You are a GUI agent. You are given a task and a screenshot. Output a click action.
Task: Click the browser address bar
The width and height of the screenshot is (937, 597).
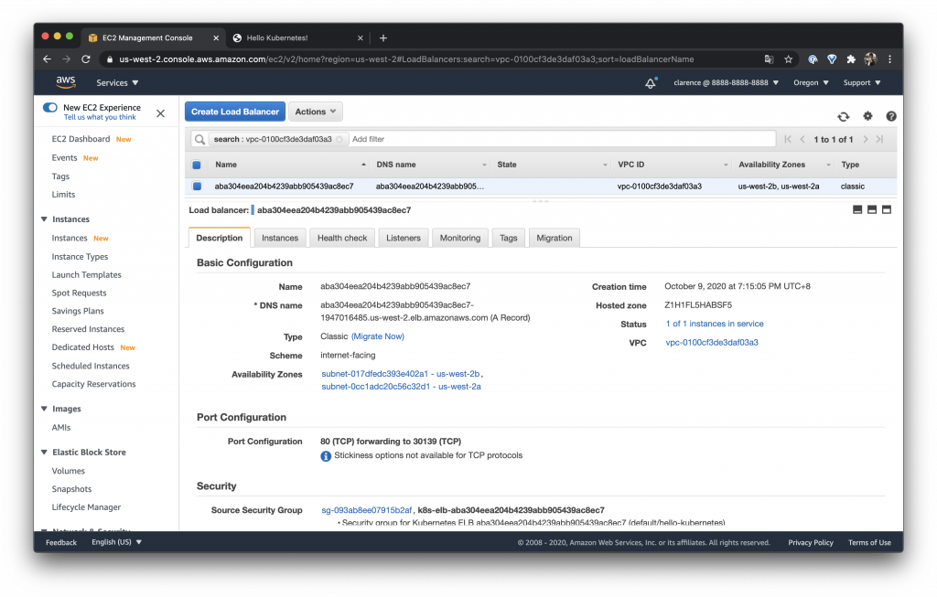coord(406,59)
